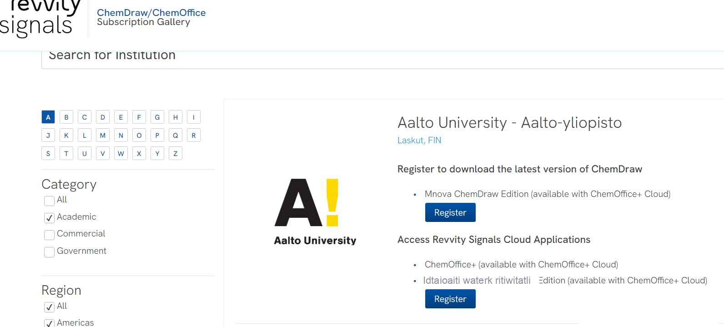Register for Revvity Signals Cloud Applications
The width and height of the screenshot is (724, 327).
450,299
